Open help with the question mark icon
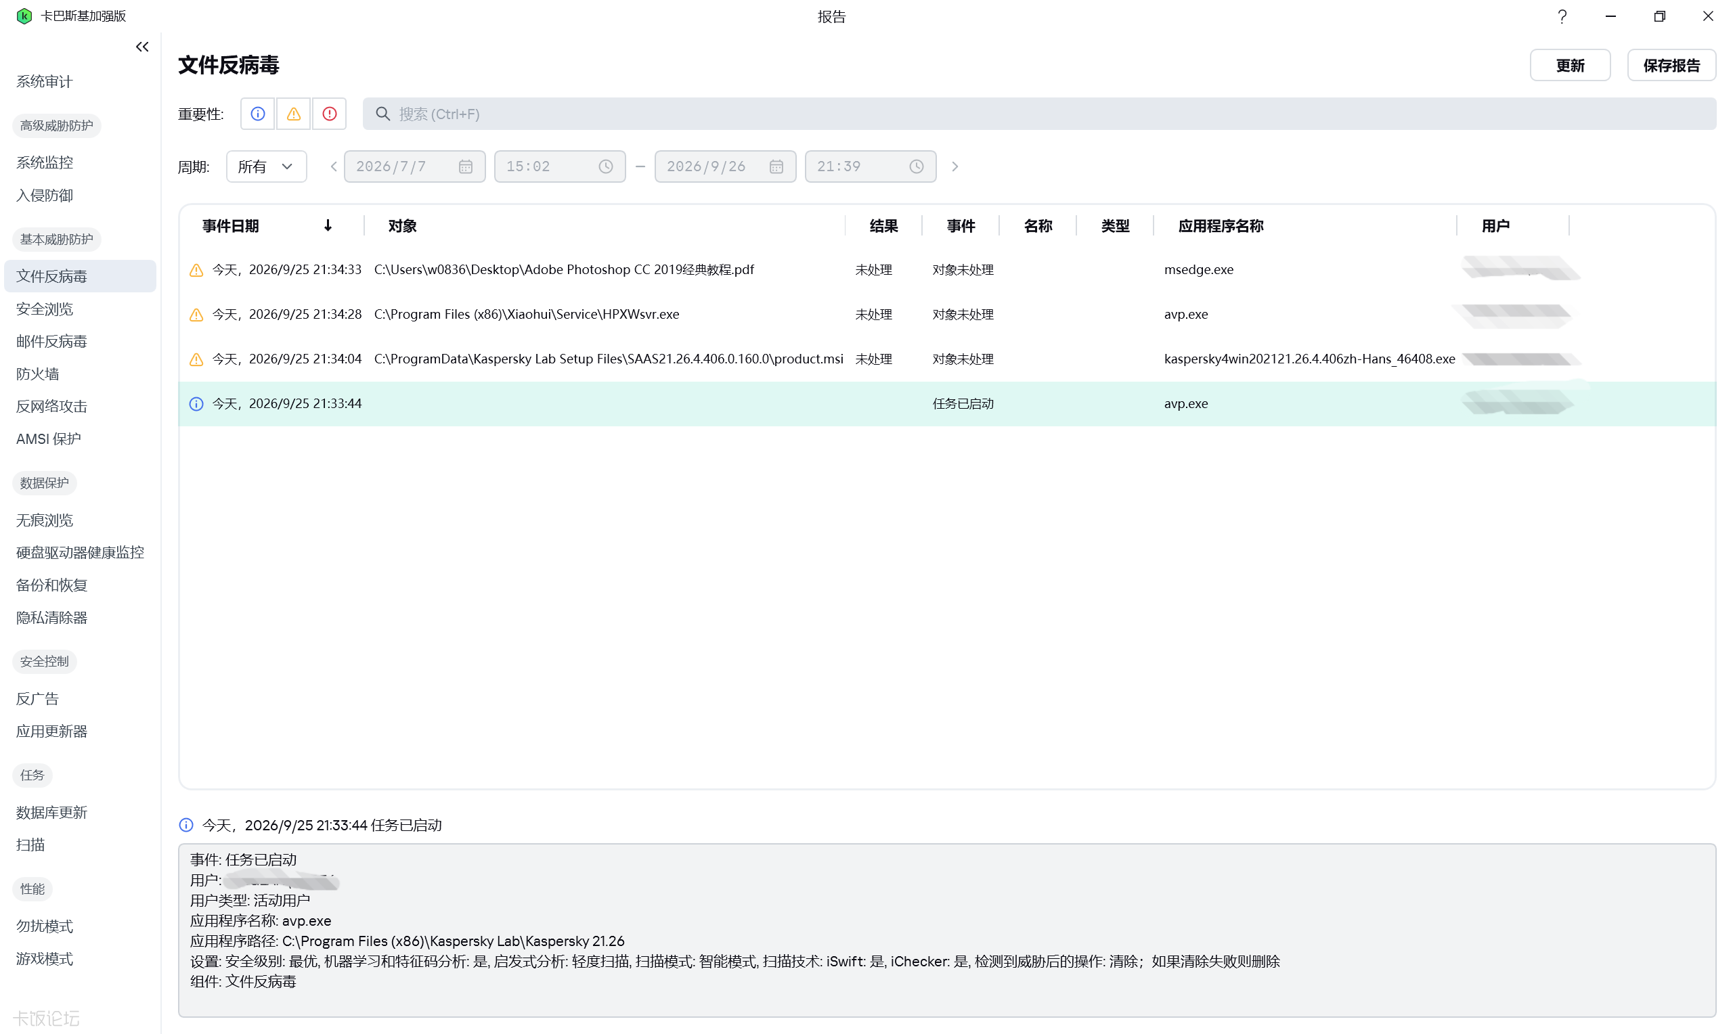Screen dimensions: 1733x1034 [1562, 16]
